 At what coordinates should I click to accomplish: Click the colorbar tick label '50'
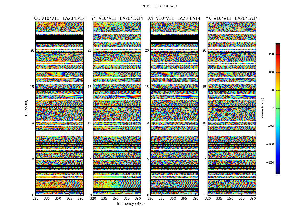(x=272, y=90)
